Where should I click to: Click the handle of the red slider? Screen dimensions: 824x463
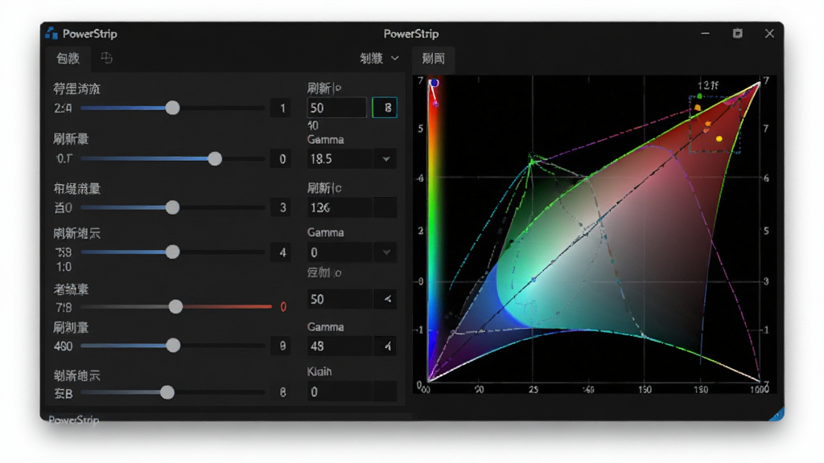[x=175, y=306]
